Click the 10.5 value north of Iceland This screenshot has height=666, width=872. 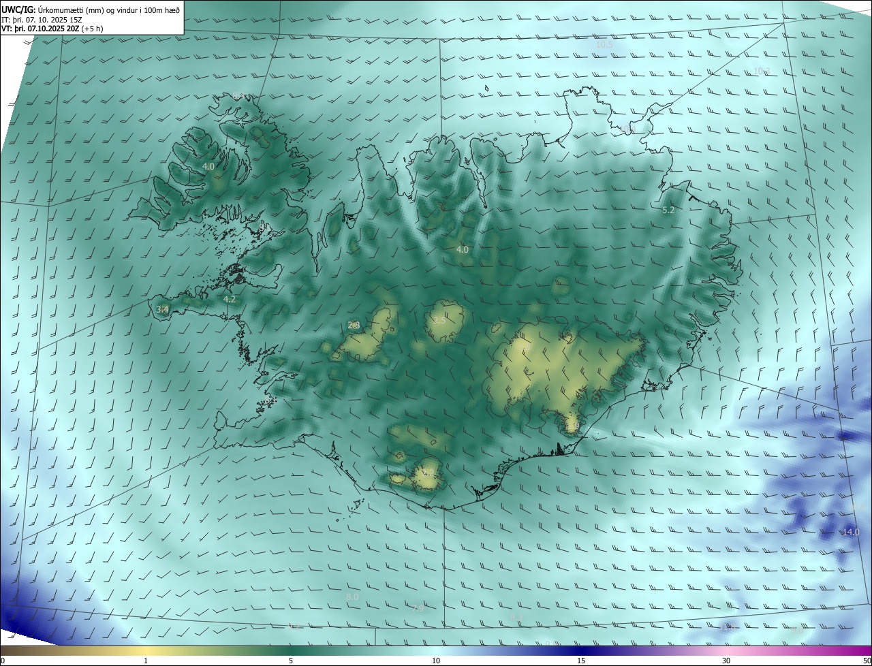point(605,45)
